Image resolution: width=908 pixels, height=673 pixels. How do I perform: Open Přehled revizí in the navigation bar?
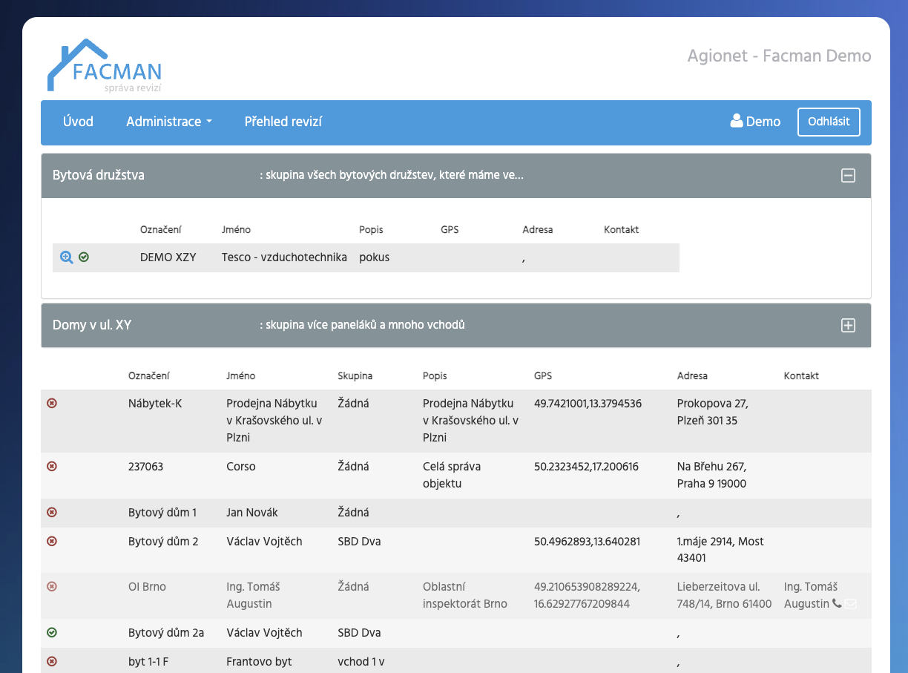pyautogui.click(x=283, y=122)
